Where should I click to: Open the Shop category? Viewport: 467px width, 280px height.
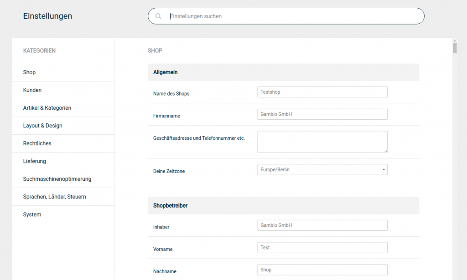[29, 72]
